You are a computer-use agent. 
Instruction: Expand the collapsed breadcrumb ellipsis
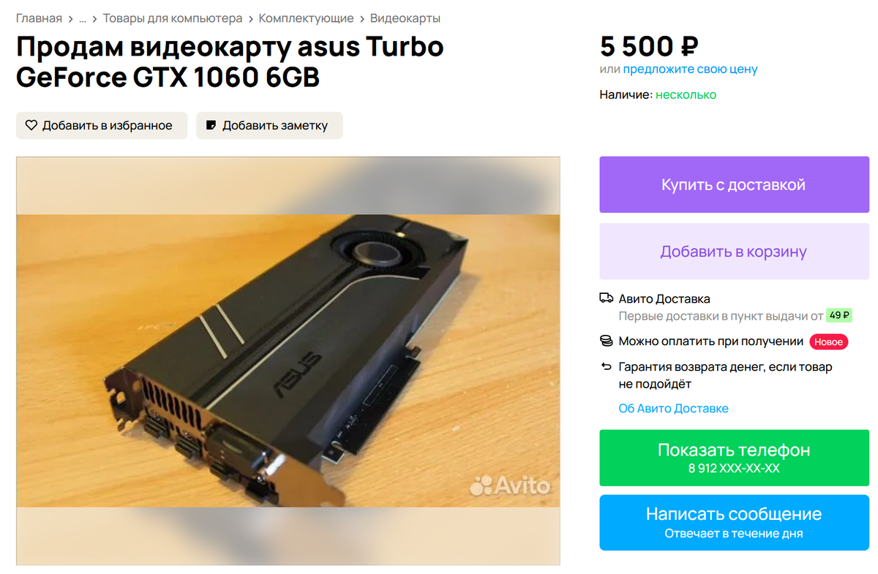pos(83,18)
